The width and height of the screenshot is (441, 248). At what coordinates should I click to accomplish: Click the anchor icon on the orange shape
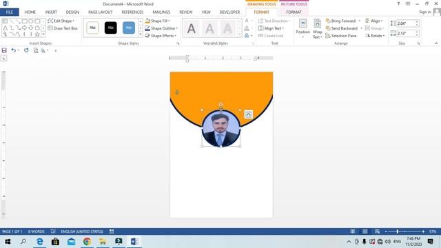tap(177, 92)
